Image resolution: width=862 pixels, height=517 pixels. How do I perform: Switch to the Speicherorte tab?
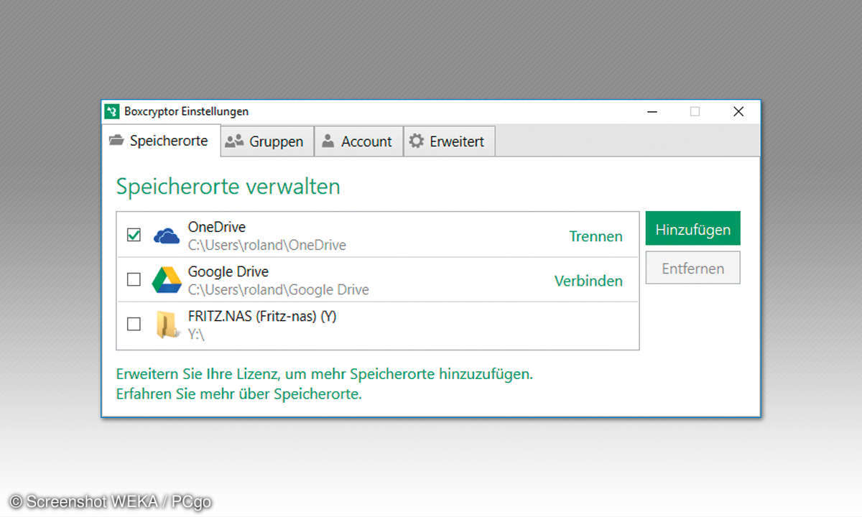pos(159,141)
